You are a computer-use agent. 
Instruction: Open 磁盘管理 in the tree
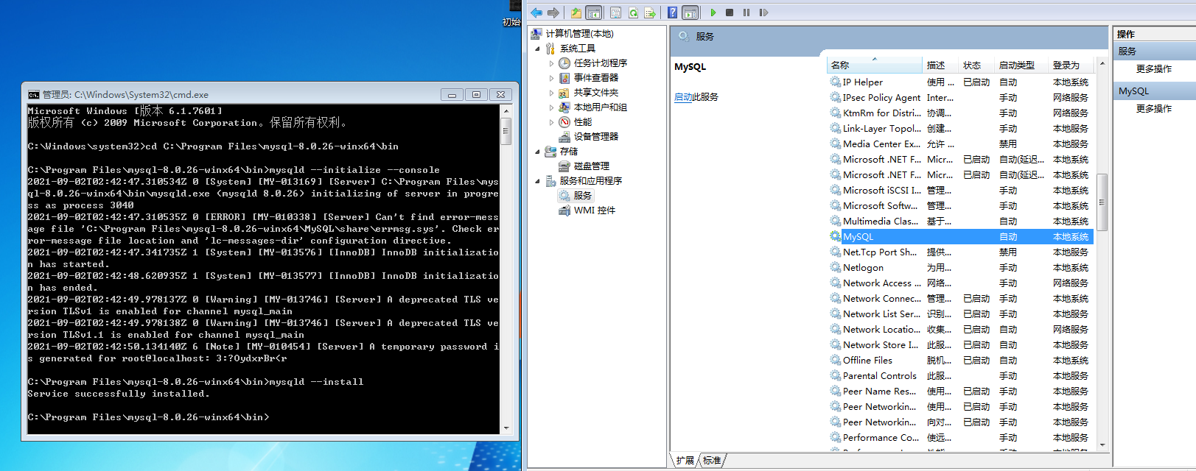pyautogui.click(x=592, y=166)
